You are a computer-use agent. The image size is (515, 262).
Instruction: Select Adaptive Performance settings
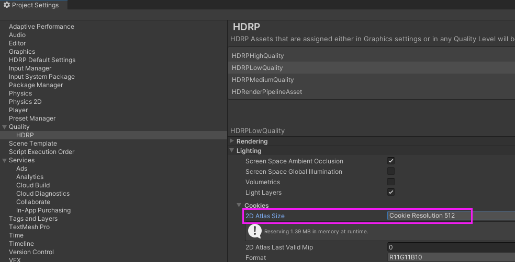click(41, 27)
